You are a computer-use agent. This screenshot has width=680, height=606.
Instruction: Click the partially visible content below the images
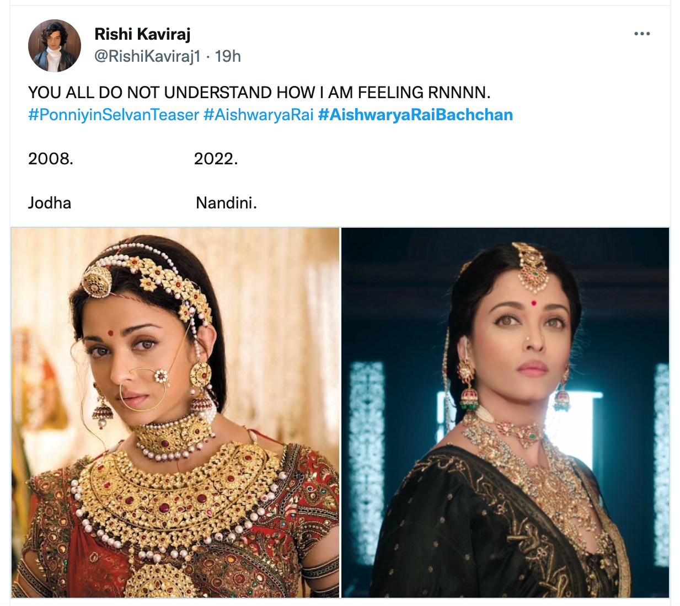point(340,602)
